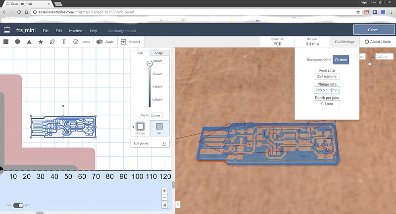
Task: Select the Text tool
Action: [64, 42]
